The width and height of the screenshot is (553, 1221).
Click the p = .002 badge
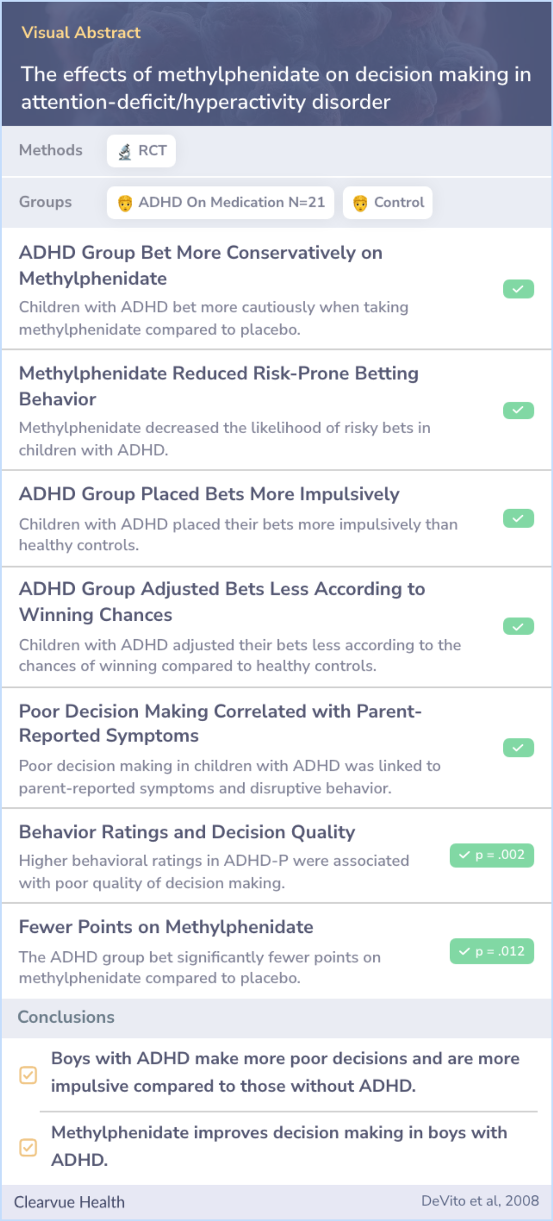tap(492, 855)
